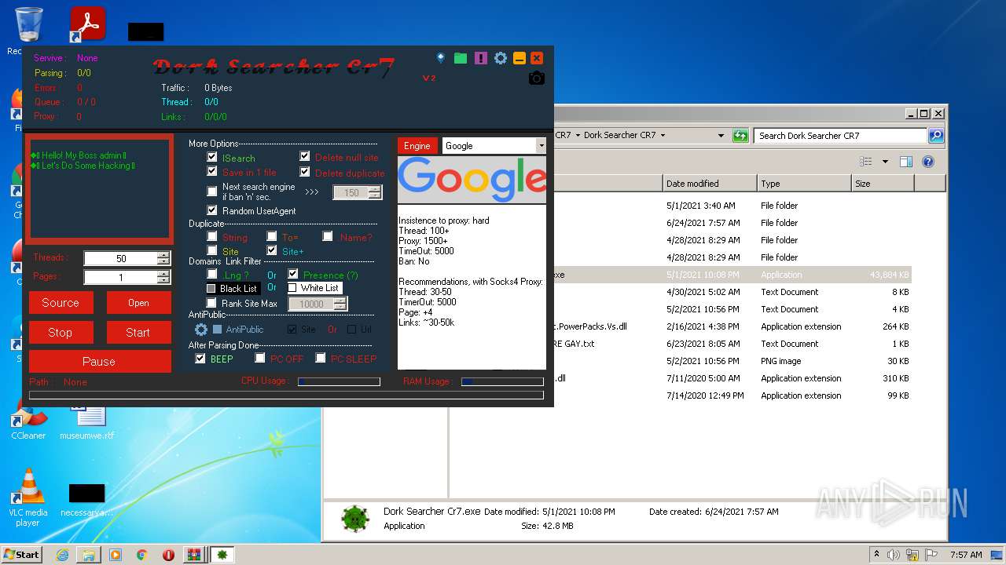Image resolution: width=1006 pixels, height=565 pixels.
Task: Enable the Black List checkbox
Action: [x=211, y=288]
